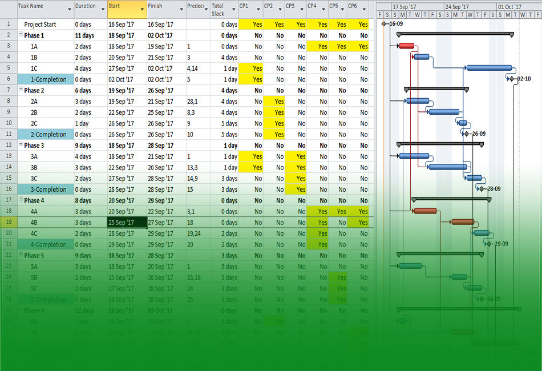The height and width of the screenshot is (371, 542).
Task: Click the Start date cell for task 4B
Action: click(127, 223)
